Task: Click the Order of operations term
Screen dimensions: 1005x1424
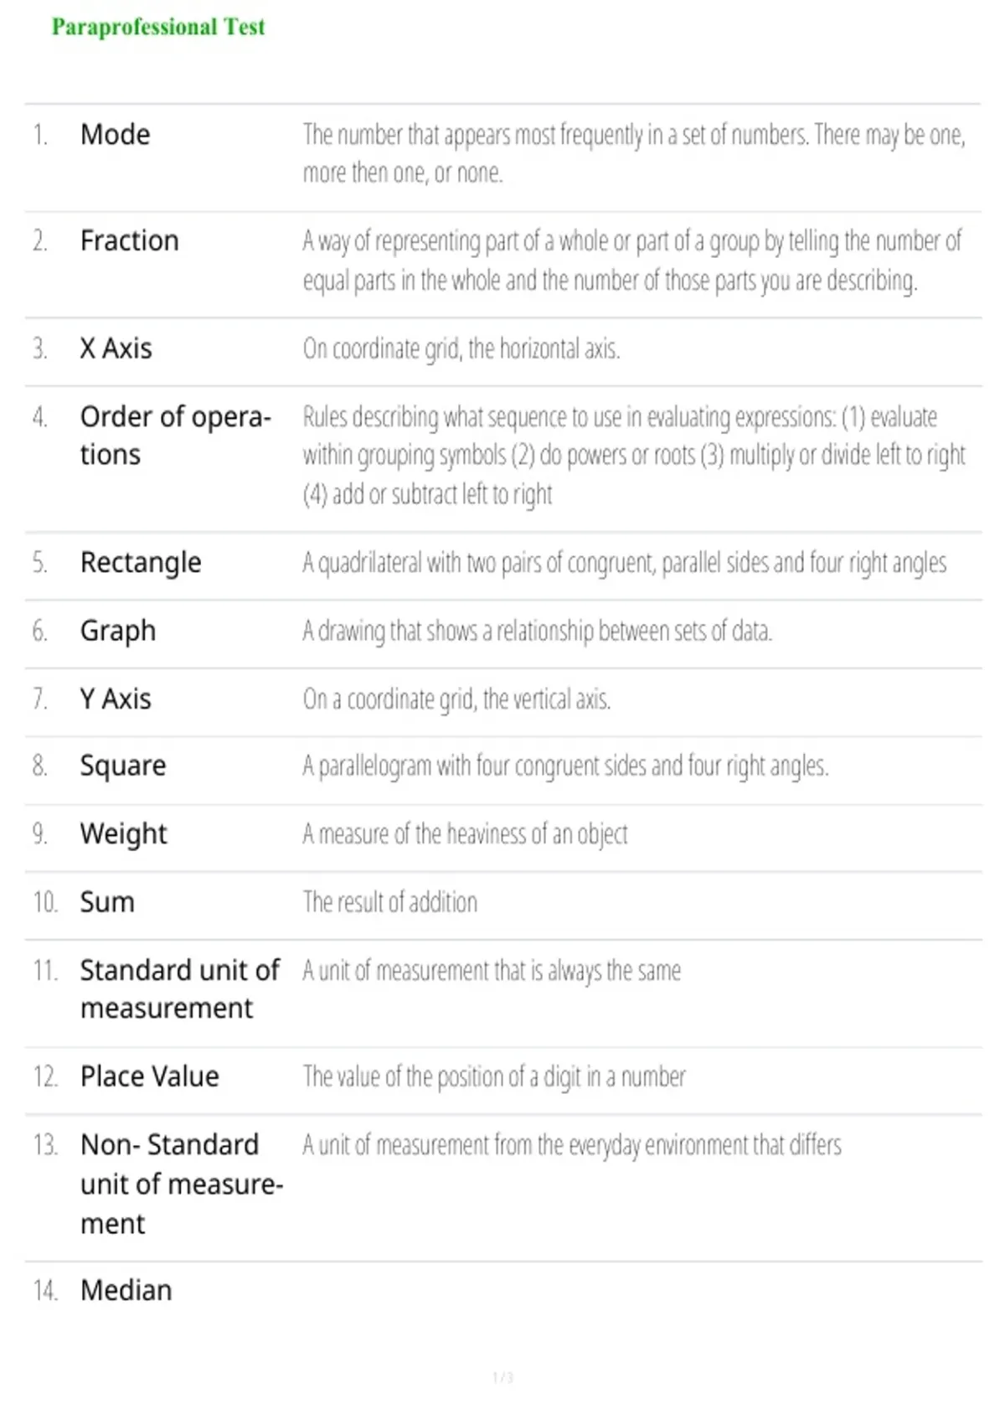Action: pyautogui.click(x=176, y=436)
